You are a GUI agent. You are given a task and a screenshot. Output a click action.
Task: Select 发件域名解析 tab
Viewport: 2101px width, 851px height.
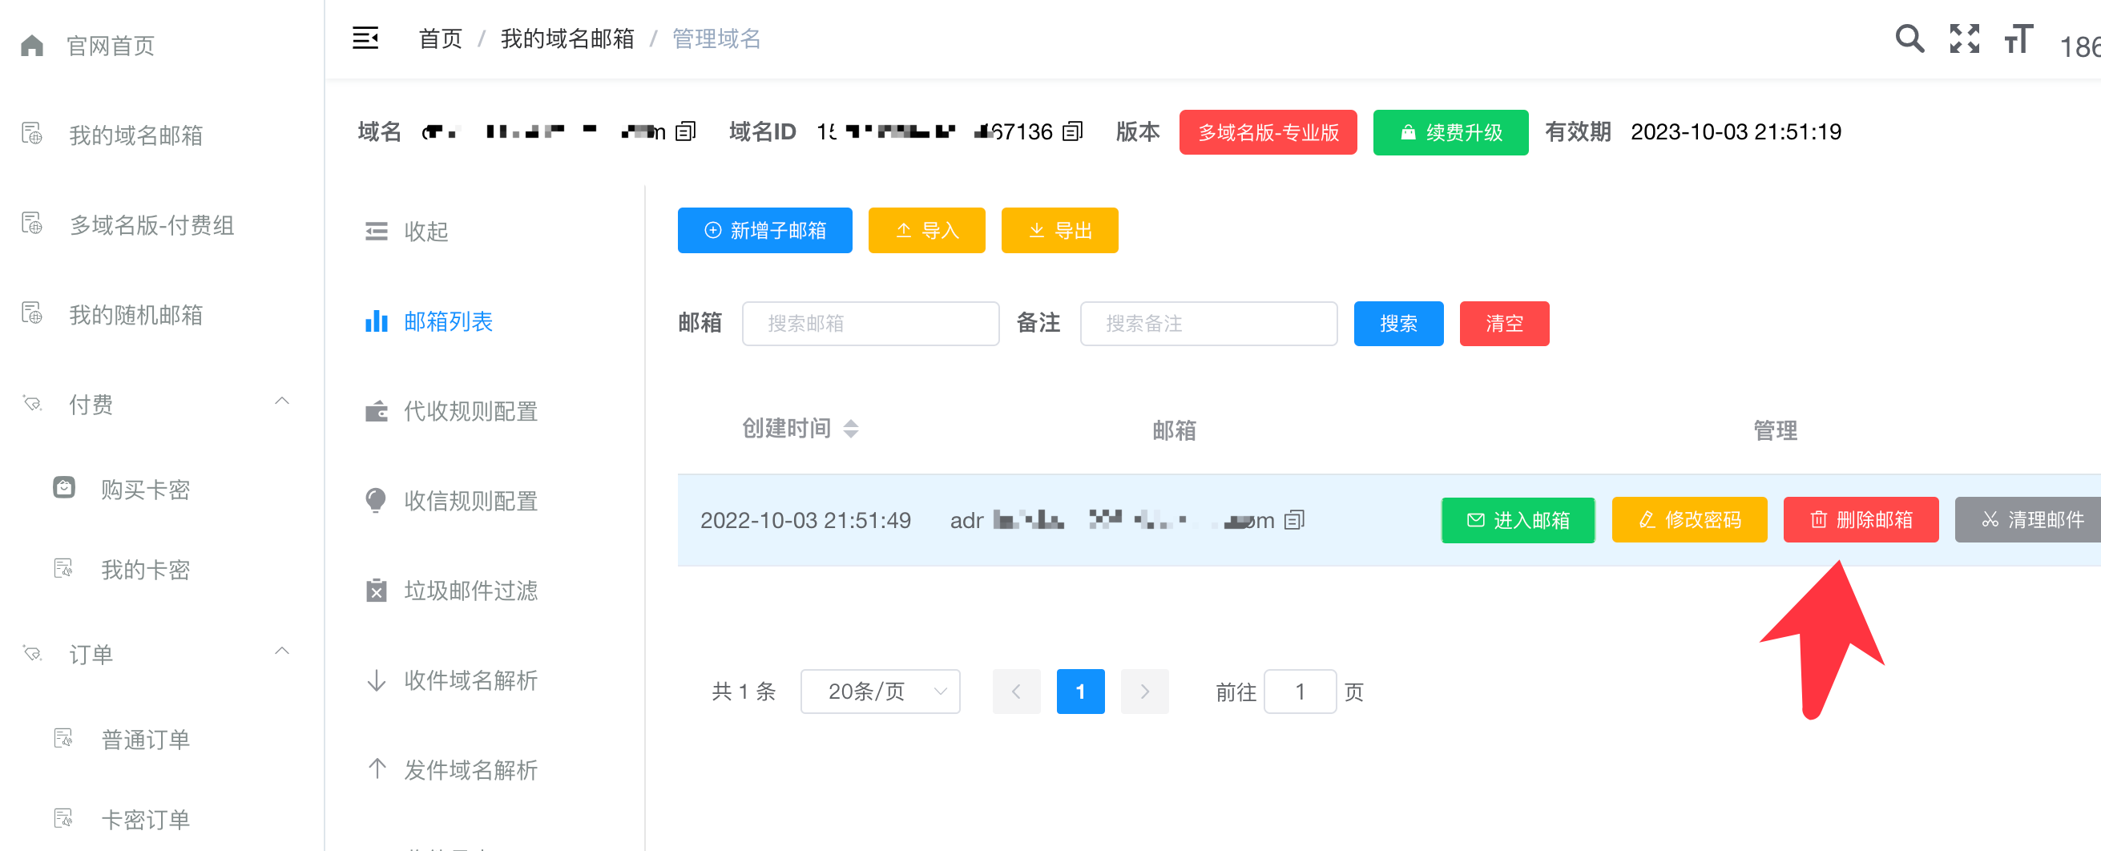click(x=470, y=770)
